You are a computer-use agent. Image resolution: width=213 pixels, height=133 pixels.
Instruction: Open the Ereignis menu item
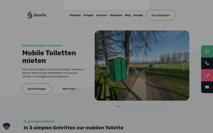coord(88,15)
